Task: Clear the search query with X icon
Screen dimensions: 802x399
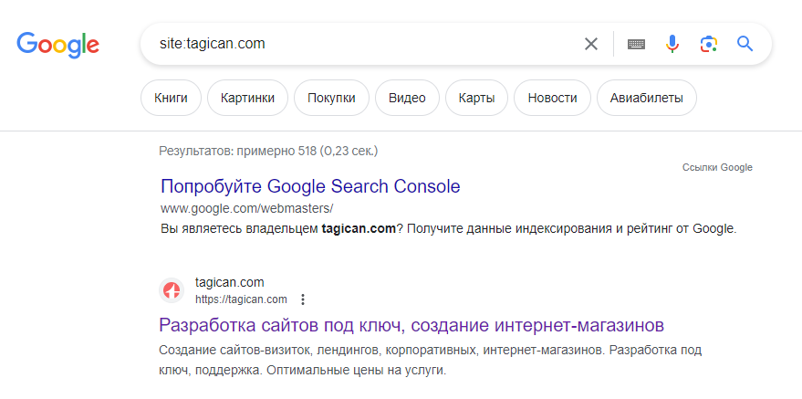Action: pyautogui.click(x=590, y=44)
